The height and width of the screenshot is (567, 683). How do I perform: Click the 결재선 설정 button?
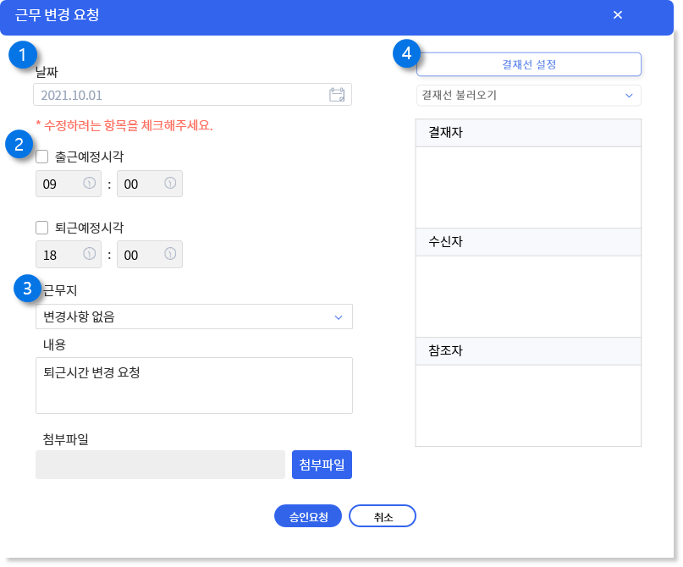tap(529, 64)
